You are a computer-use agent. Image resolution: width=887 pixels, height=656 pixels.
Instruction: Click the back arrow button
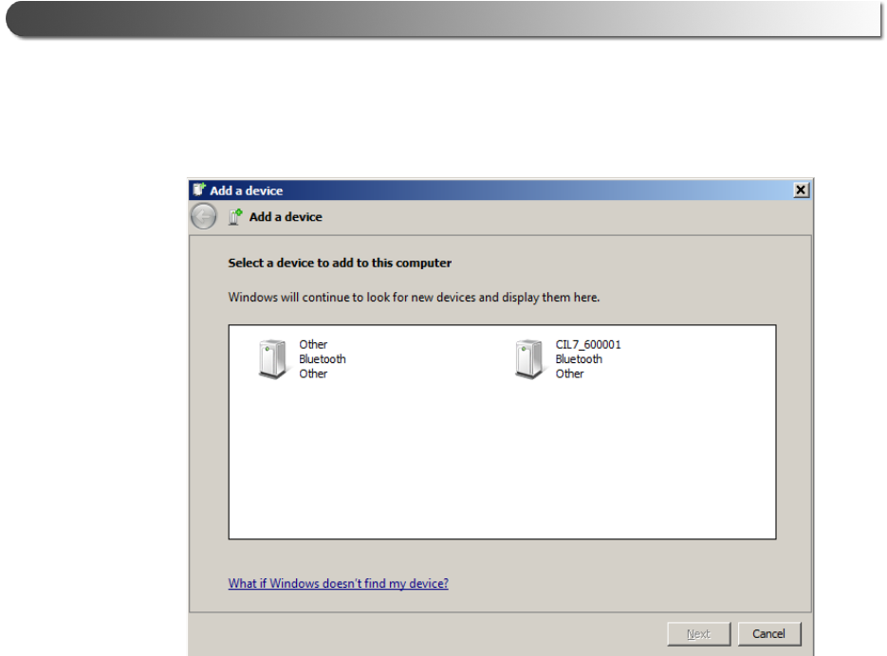click(x=203, y=216)
